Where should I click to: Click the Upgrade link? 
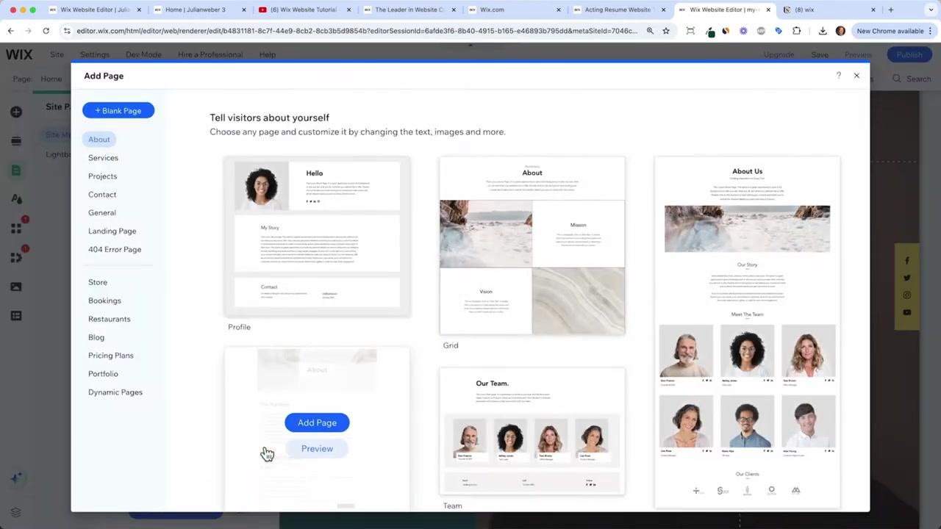[x=779, y=54]
